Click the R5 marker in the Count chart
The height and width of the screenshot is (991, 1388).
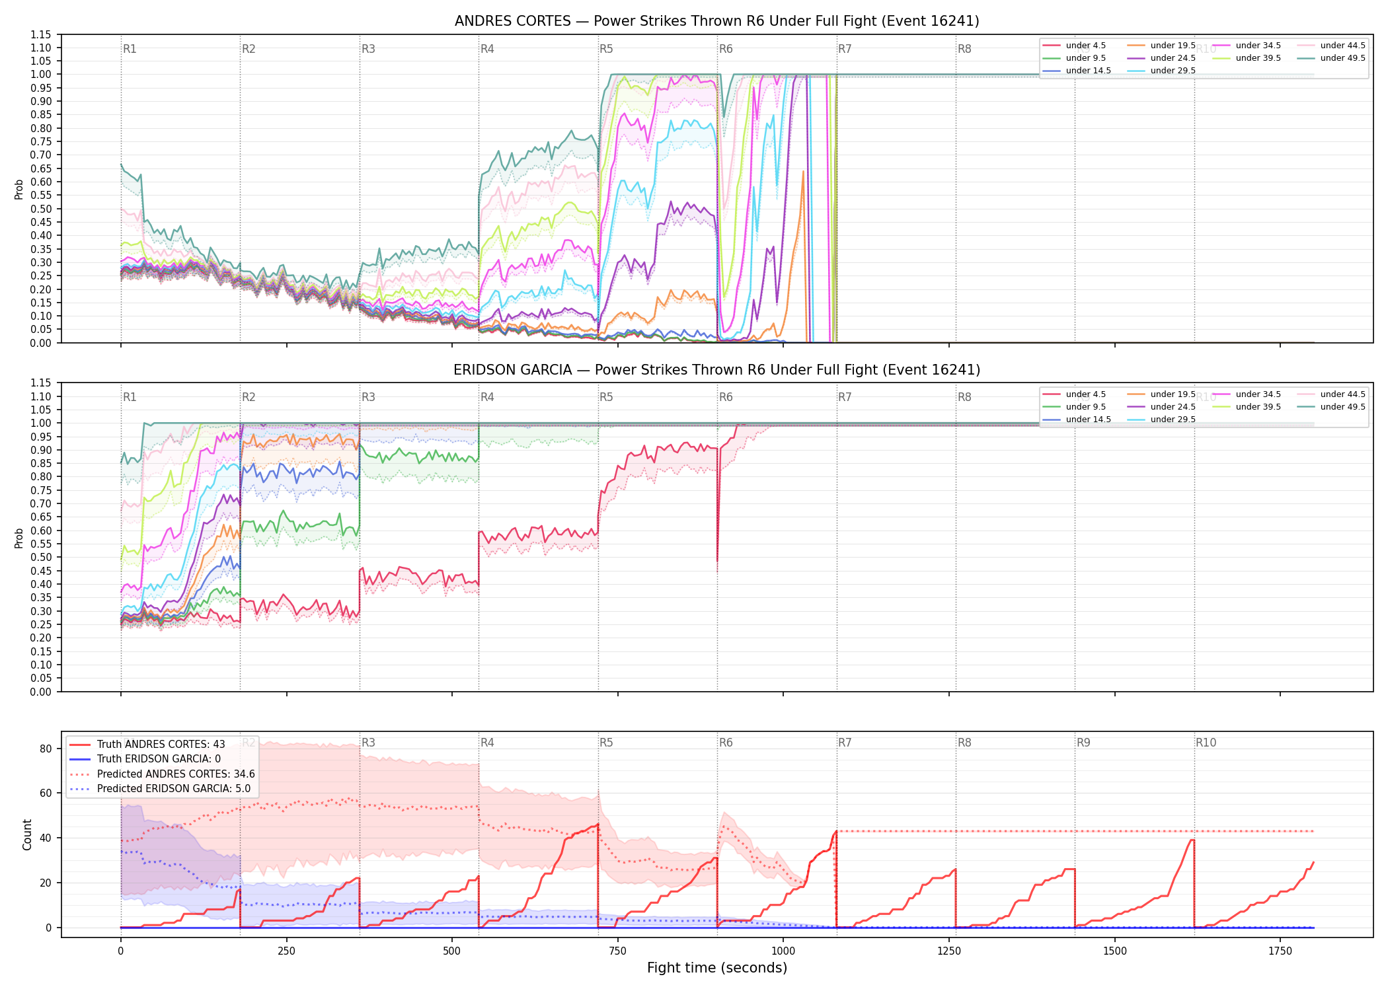click(x=606, y=743)
